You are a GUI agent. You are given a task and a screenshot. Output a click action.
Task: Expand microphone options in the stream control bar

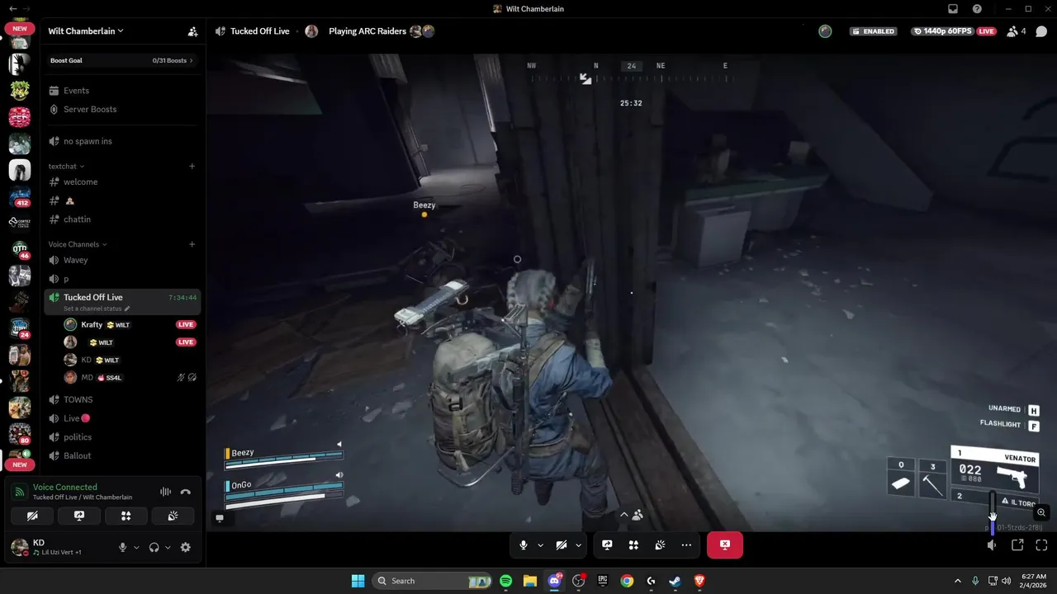tap(540, 545)
